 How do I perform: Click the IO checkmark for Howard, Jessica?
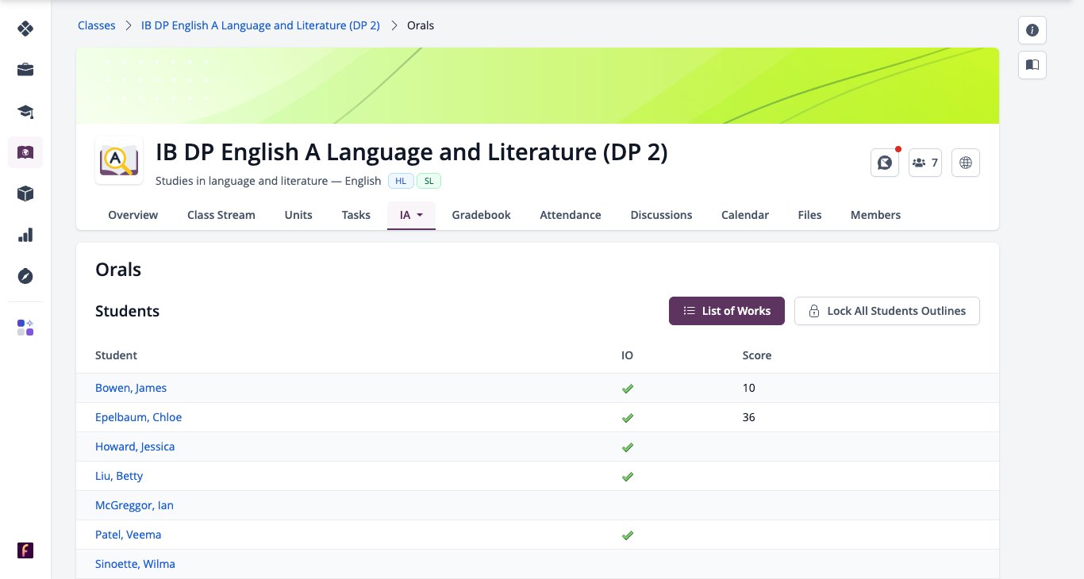click(x=627, y=447)
